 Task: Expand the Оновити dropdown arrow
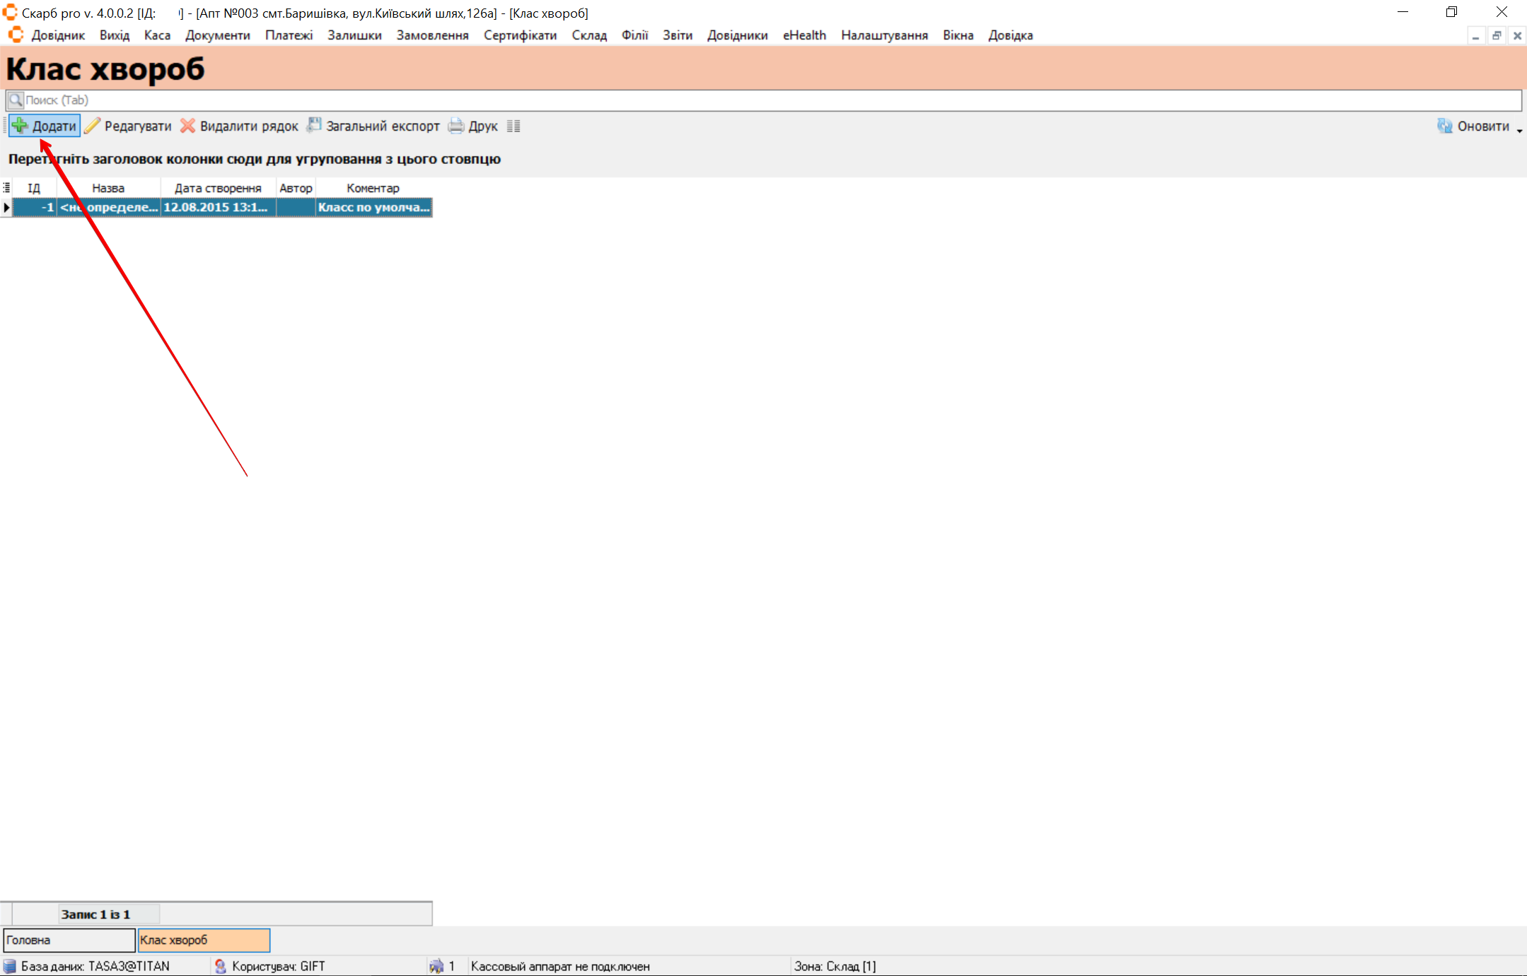pos(1519,130)
